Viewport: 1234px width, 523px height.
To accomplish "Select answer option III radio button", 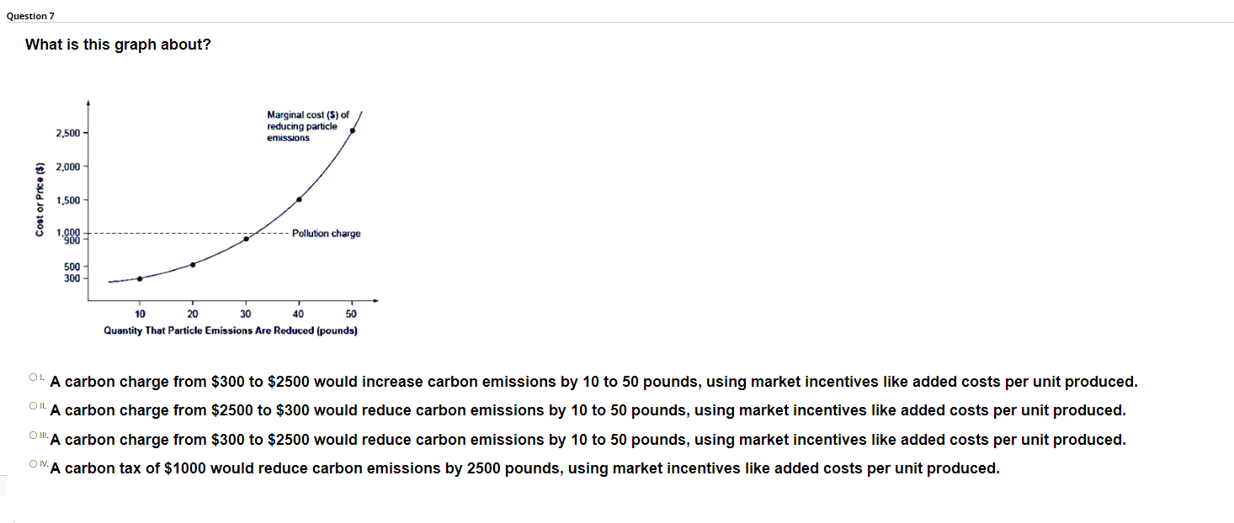I will pos(32,435).
